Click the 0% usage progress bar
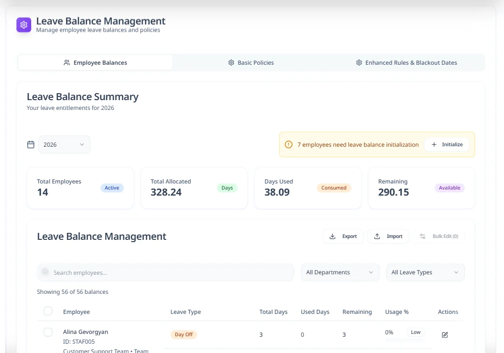Image resolution: width=504 pixels, height=353 pixels. point(405,340)
